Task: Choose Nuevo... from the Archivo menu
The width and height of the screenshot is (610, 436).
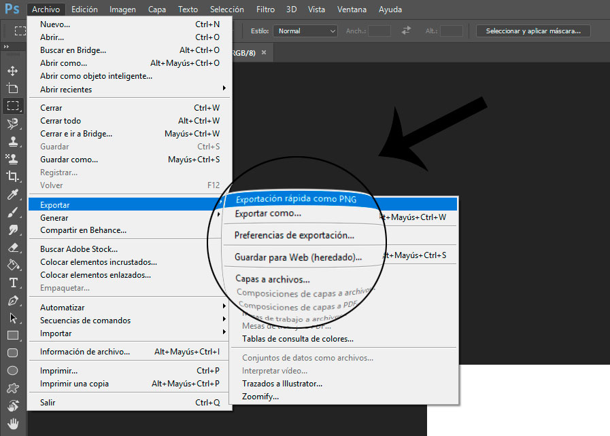Action: coord(129,24)
